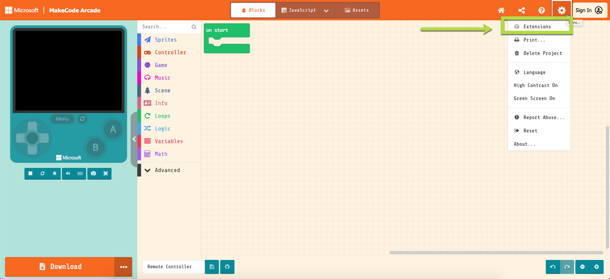
Task: Click the MakeCode Arcade title
Action: click(74, 10)
